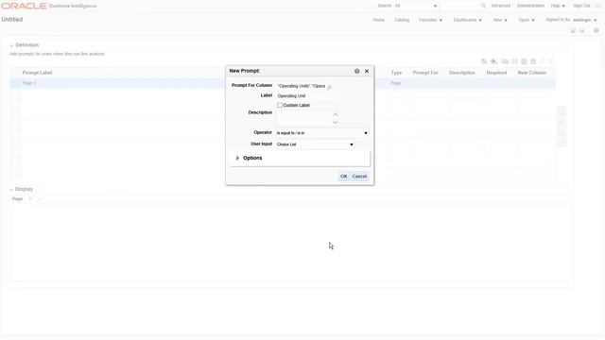This screenshot has height=340, width=605.
Task: Click the Label field showing Operating Unit
Action: point(307,96)
